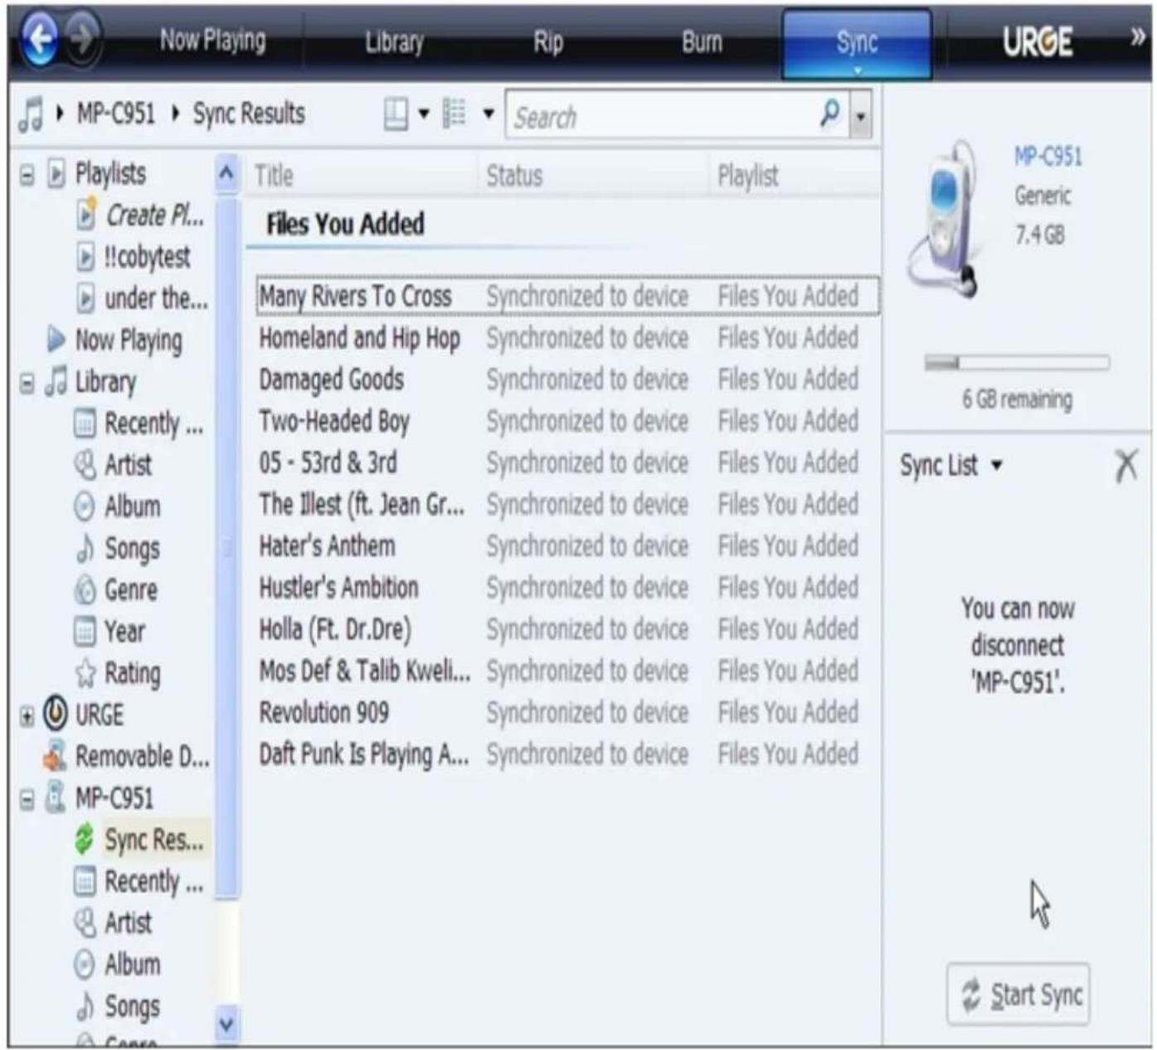Click the Create Playlist icon
1157x1050 pixels.
click(x=85, y=215)
